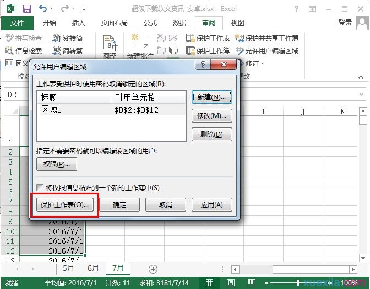
Task: Switch to the 页面布局 tab
Action: click(x=115, y=23)
